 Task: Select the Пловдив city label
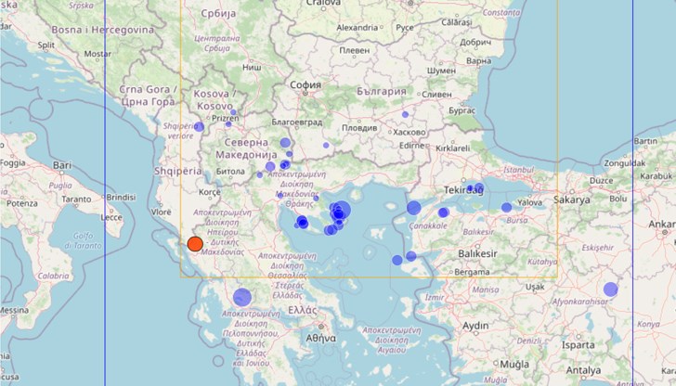pyautogui.click(x=359, y=127)
